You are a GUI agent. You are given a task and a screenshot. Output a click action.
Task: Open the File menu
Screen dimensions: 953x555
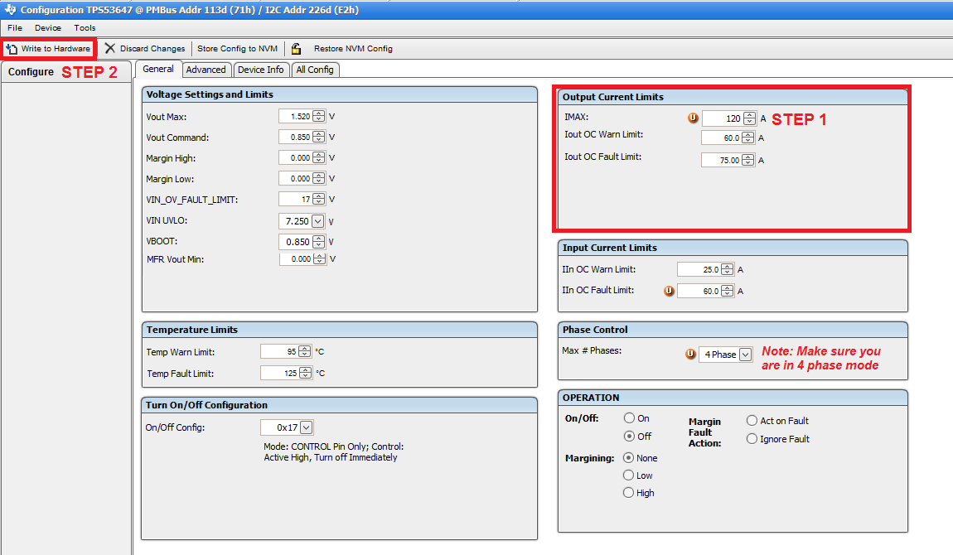pos(15,28)
